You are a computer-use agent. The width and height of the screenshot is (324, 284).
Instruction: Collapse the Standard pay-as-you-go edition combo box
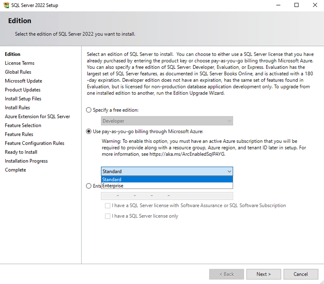tap(167, 172)
